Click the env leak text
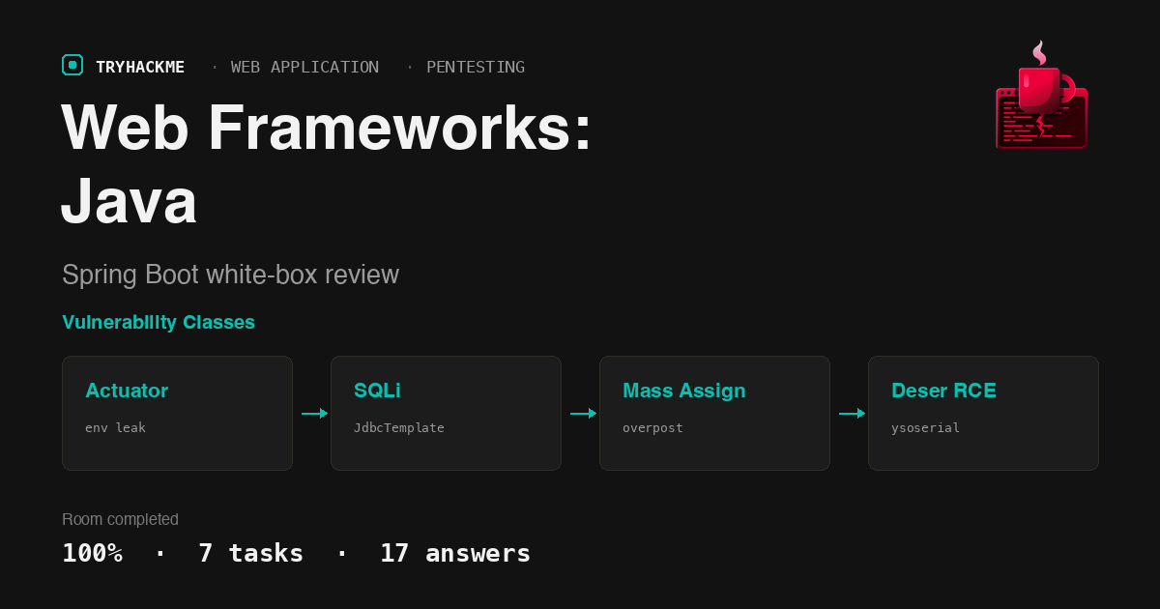1160x609 pixels. 115,427
